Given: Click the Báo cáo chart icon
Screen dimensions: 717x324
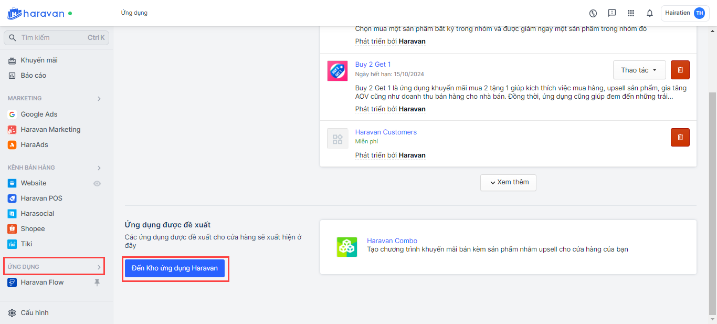Looking at the screenshot, I should pyautogui.click(x=12, y=76).
